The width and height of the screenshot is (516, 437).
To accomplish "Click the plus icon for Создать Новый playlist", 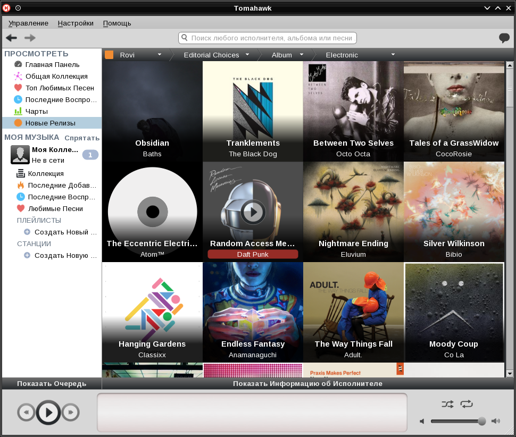I will pyautogui.click(x=27, y=232).
